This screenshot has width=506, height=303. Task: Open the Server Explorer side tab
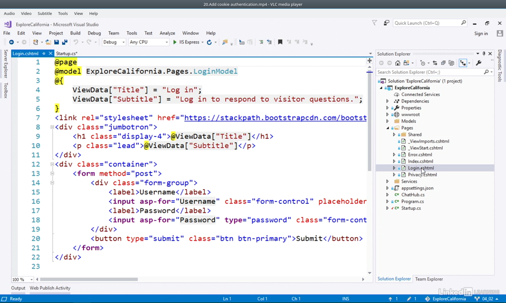pyautogui.click(x=6, y=64)
